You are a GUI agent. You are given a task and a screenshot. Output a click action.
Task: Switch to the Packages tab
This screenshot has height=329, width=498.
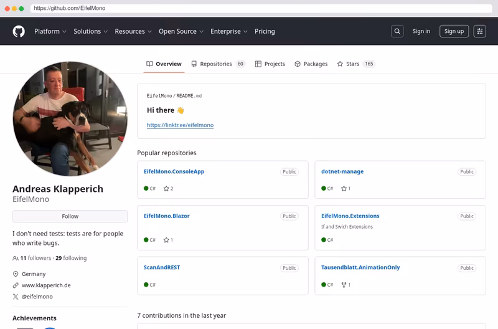[x=311, y=64]
